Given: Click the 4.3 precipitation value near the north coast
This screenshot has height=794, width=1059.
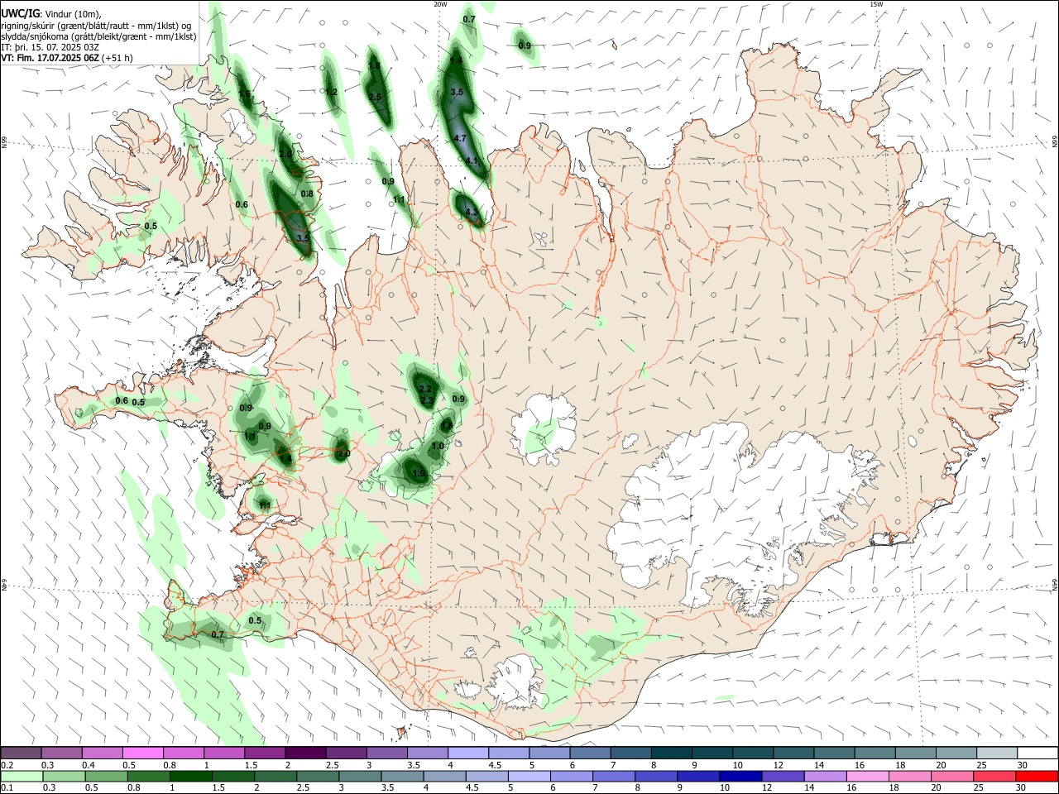Looking at the screenshot, I should pyautogui.click(x=472, y=213).
